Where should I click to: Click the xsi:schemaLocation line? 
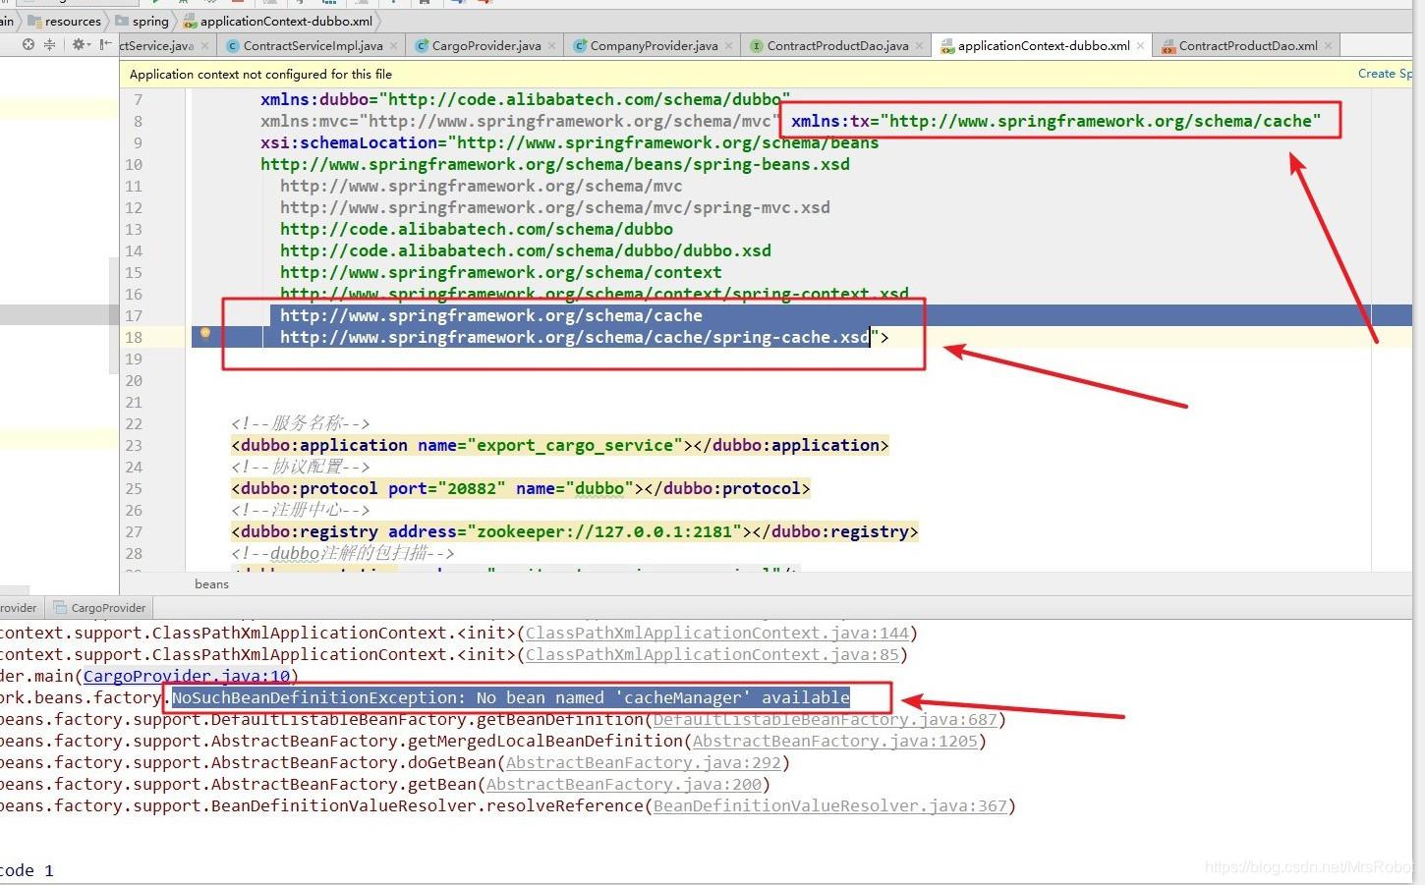tap(570, 143)
